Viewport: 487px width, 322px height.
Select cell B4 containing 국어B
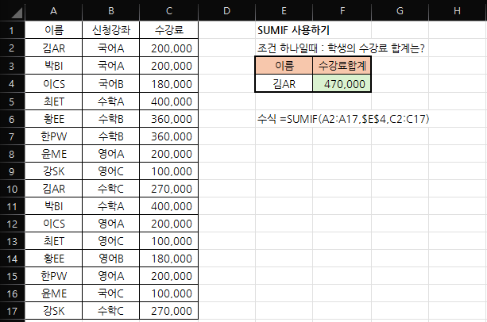point(111,84)
